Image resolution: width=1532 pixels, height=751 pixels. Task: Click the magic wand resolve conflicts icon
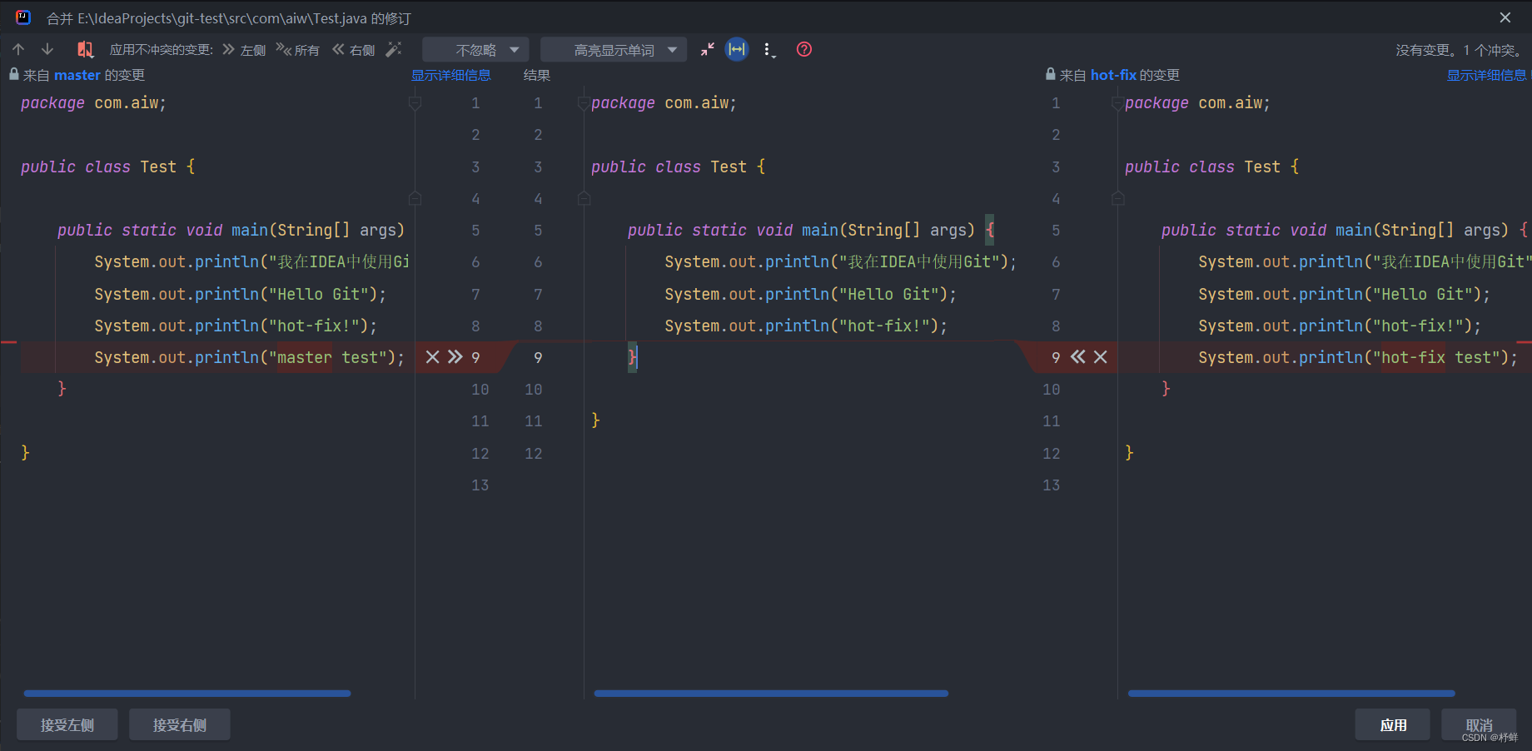pos(394,50)
